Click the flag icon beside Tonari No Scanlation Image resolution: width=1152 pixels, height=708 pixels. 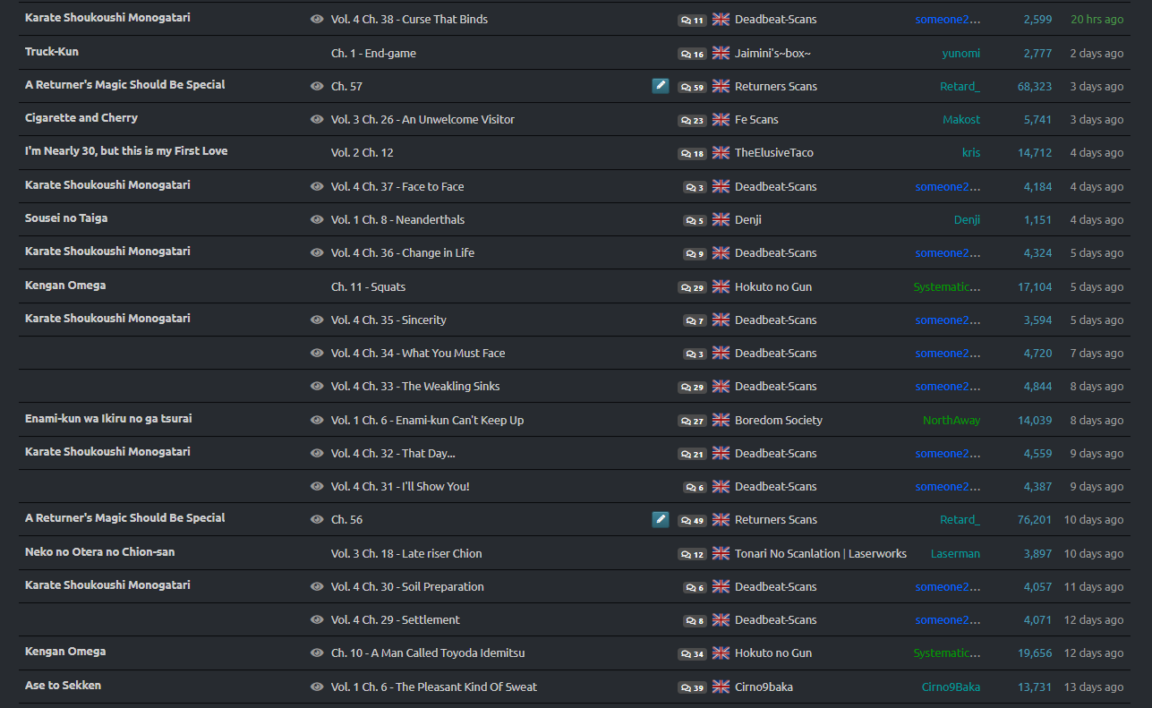tap(721, 553)
